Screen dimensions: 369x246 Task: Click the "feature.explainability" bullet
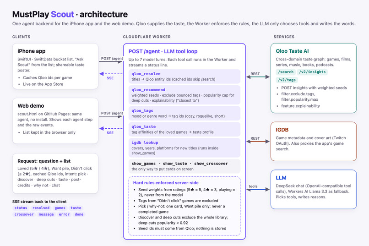(x=300, y=106)
